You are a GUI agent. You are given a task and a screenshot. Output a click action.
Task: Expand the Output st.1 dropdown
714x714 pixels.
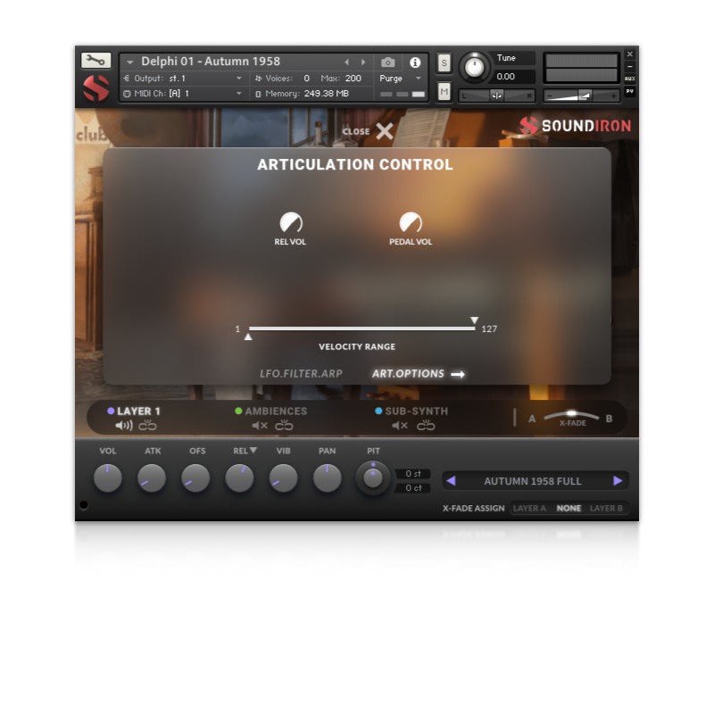tap(238, 79)
